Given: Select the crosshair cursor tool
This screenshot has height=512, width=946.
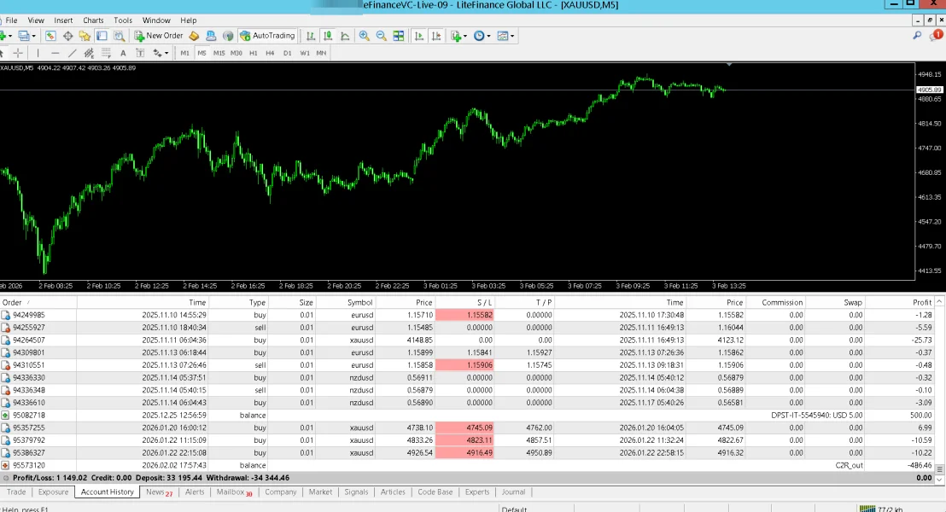Looking at the screenshot, I should click(x=18, y=53).
